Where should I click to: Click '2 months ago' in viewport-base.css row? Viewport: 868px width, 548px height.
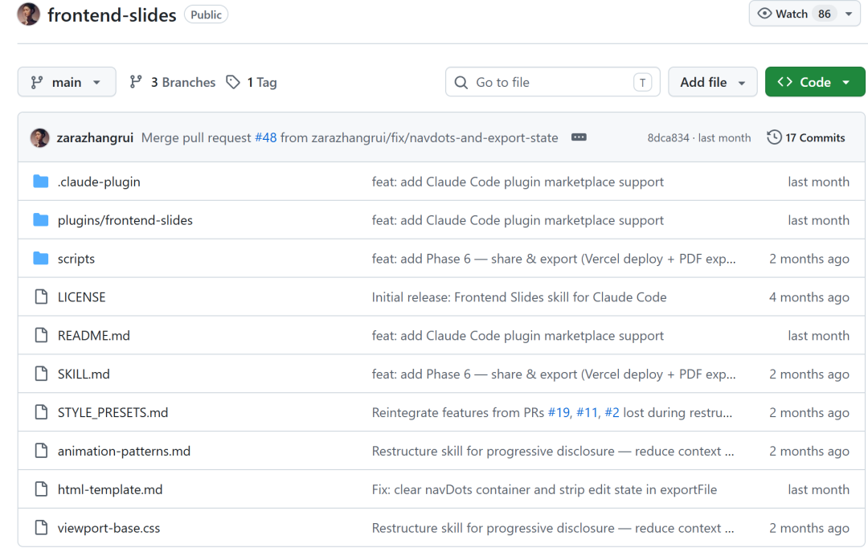[x=809, y=528]
